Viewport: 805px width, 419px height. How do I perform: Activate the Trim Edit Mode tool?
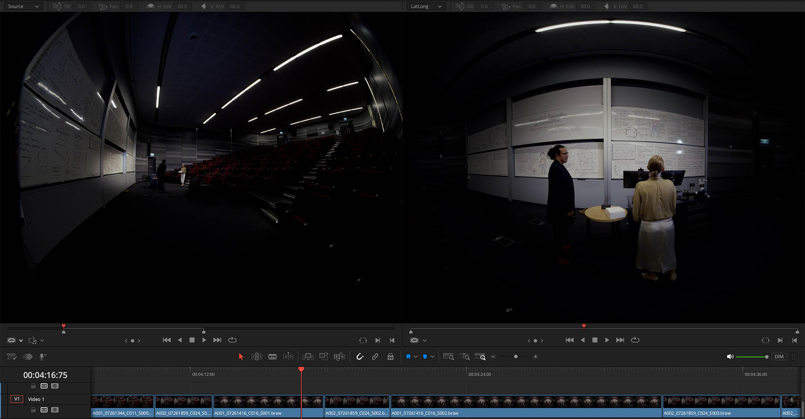coord(256,357)
